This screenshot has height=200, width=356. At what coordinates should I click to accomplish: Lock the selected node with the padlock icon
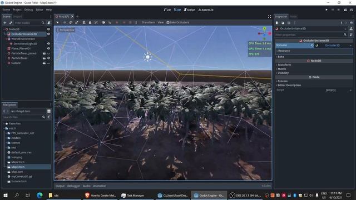(90, 22)
